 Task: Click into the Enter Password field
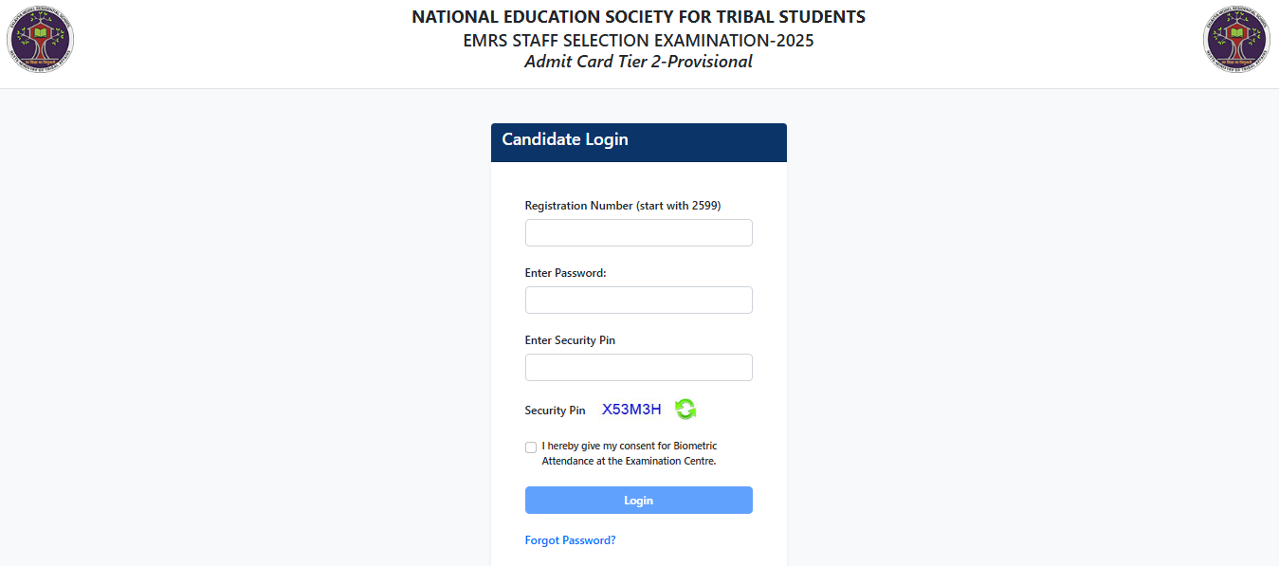click(x=638, y=301)
